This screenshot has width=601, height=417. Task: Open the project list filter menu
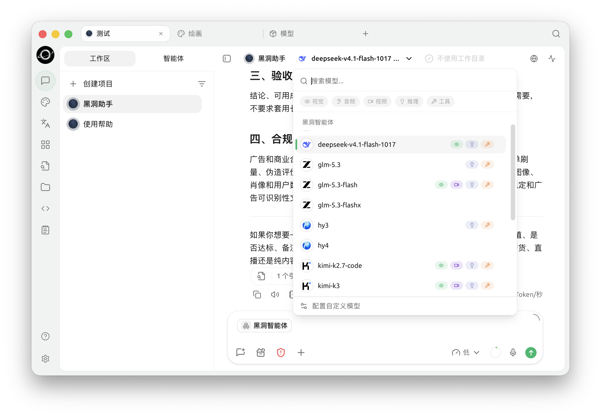[x=202, y=84]
